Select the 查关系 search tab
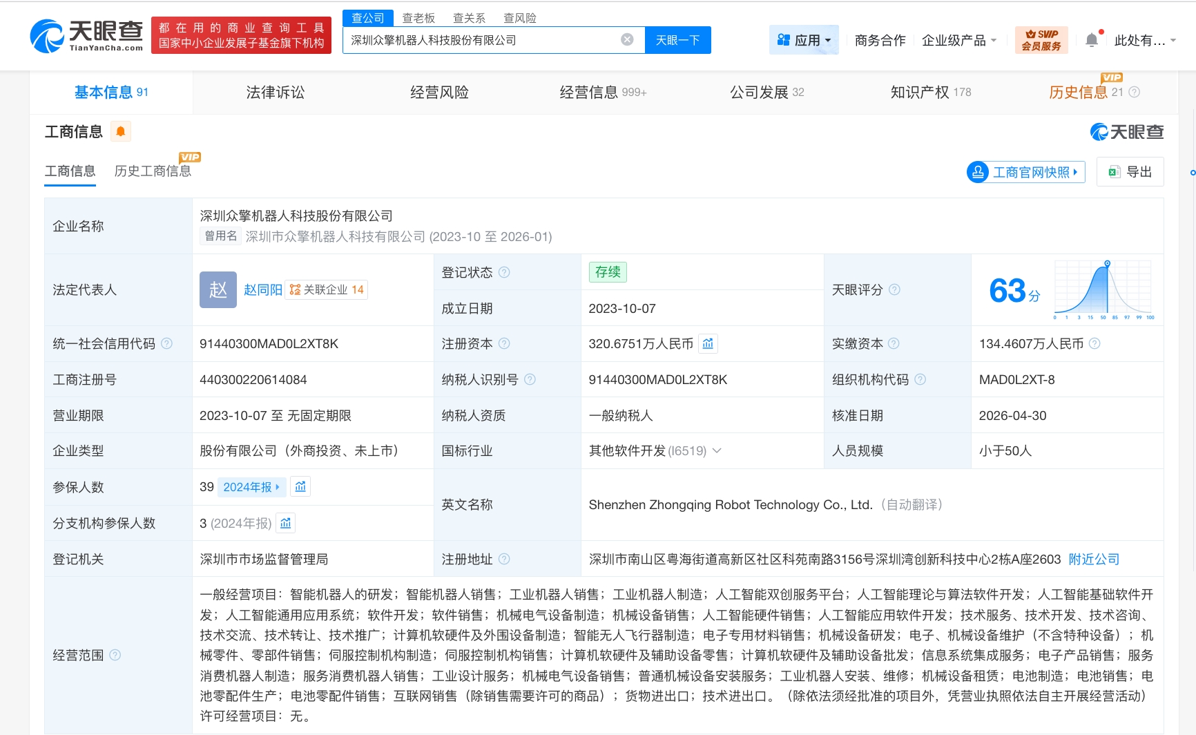Viewport: 1196px width, 735px height. point(469,18)
